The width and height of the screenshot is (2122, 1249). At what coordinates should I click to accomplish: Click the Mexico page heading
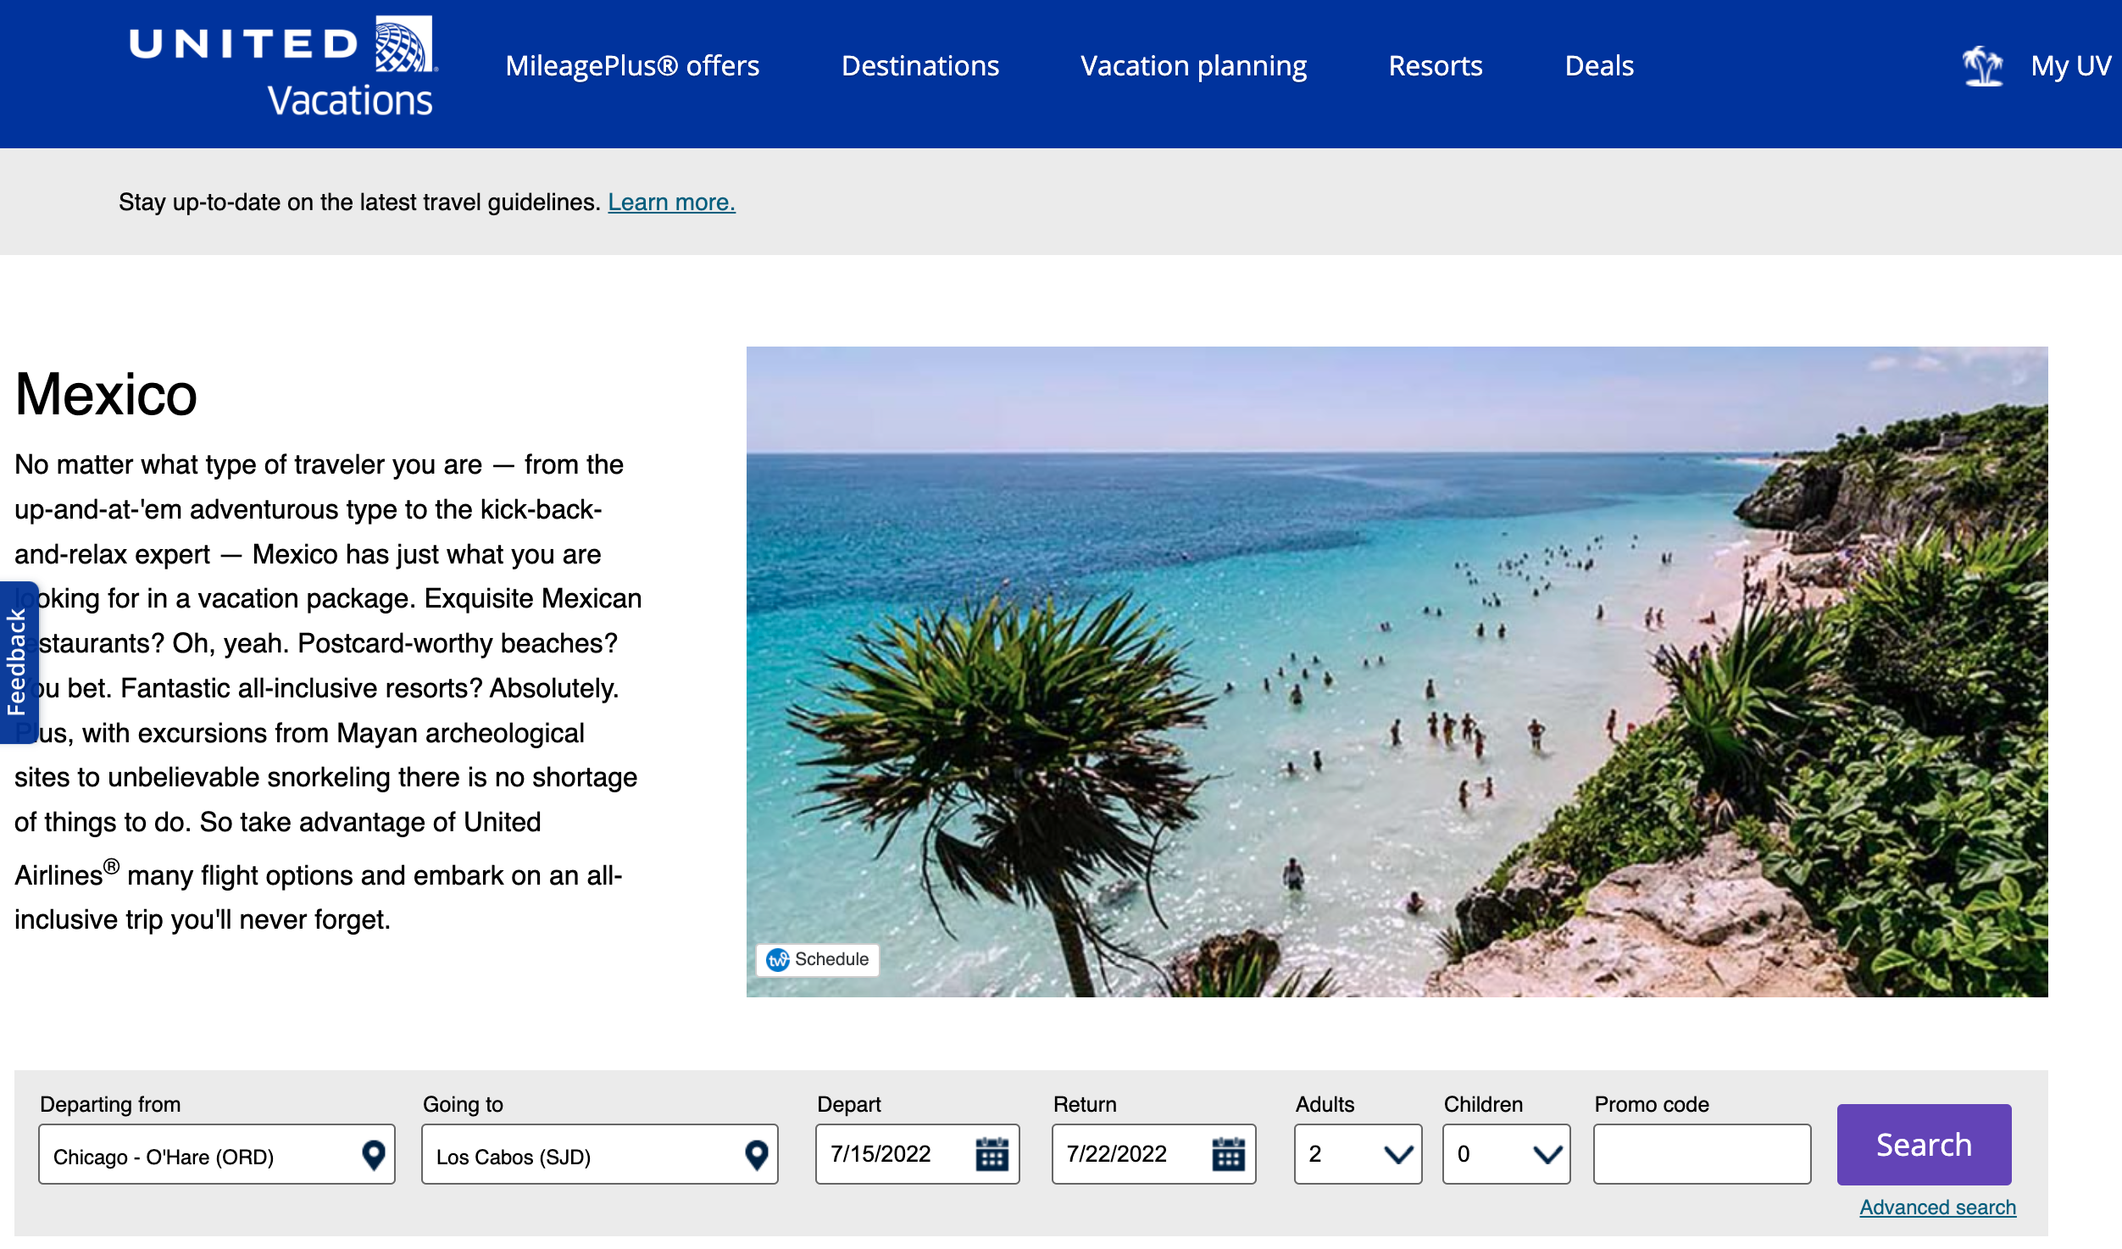tap(106, 394)
